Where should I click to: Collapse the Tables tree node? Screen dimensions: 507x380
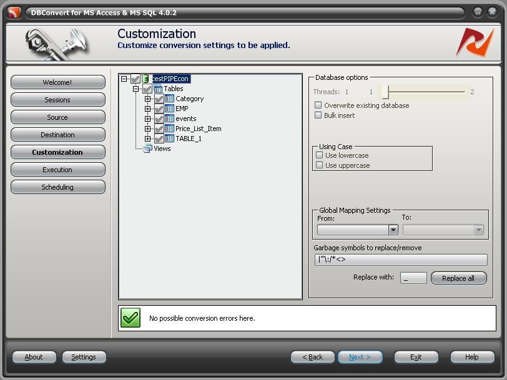click(136, 89)
